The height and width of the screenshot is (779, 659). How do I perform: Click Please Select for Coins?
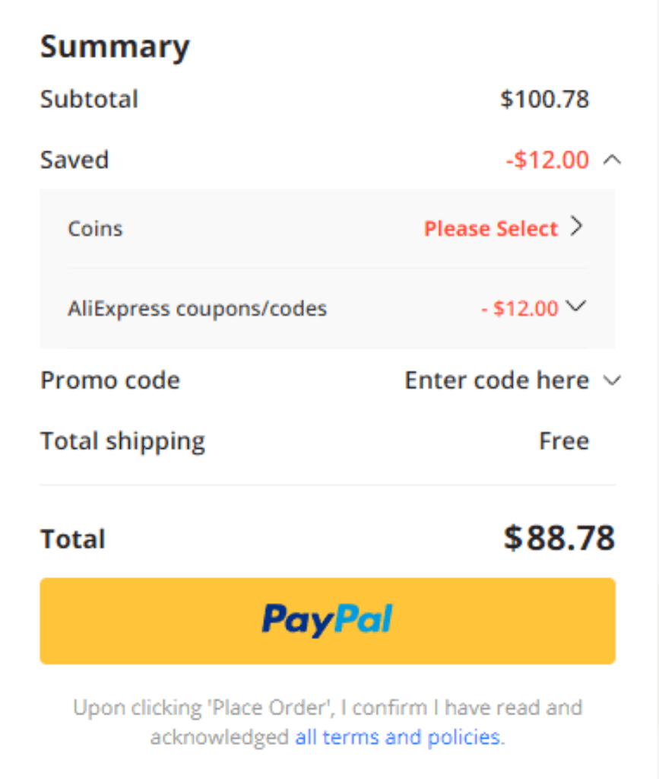[491, 228]
